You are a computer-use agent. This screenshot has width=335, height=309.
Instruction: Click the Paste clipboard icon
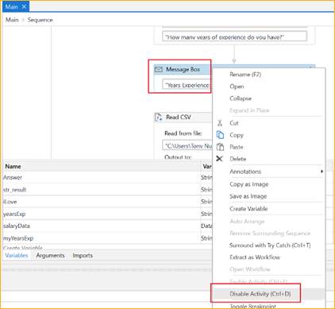point(220,147)
